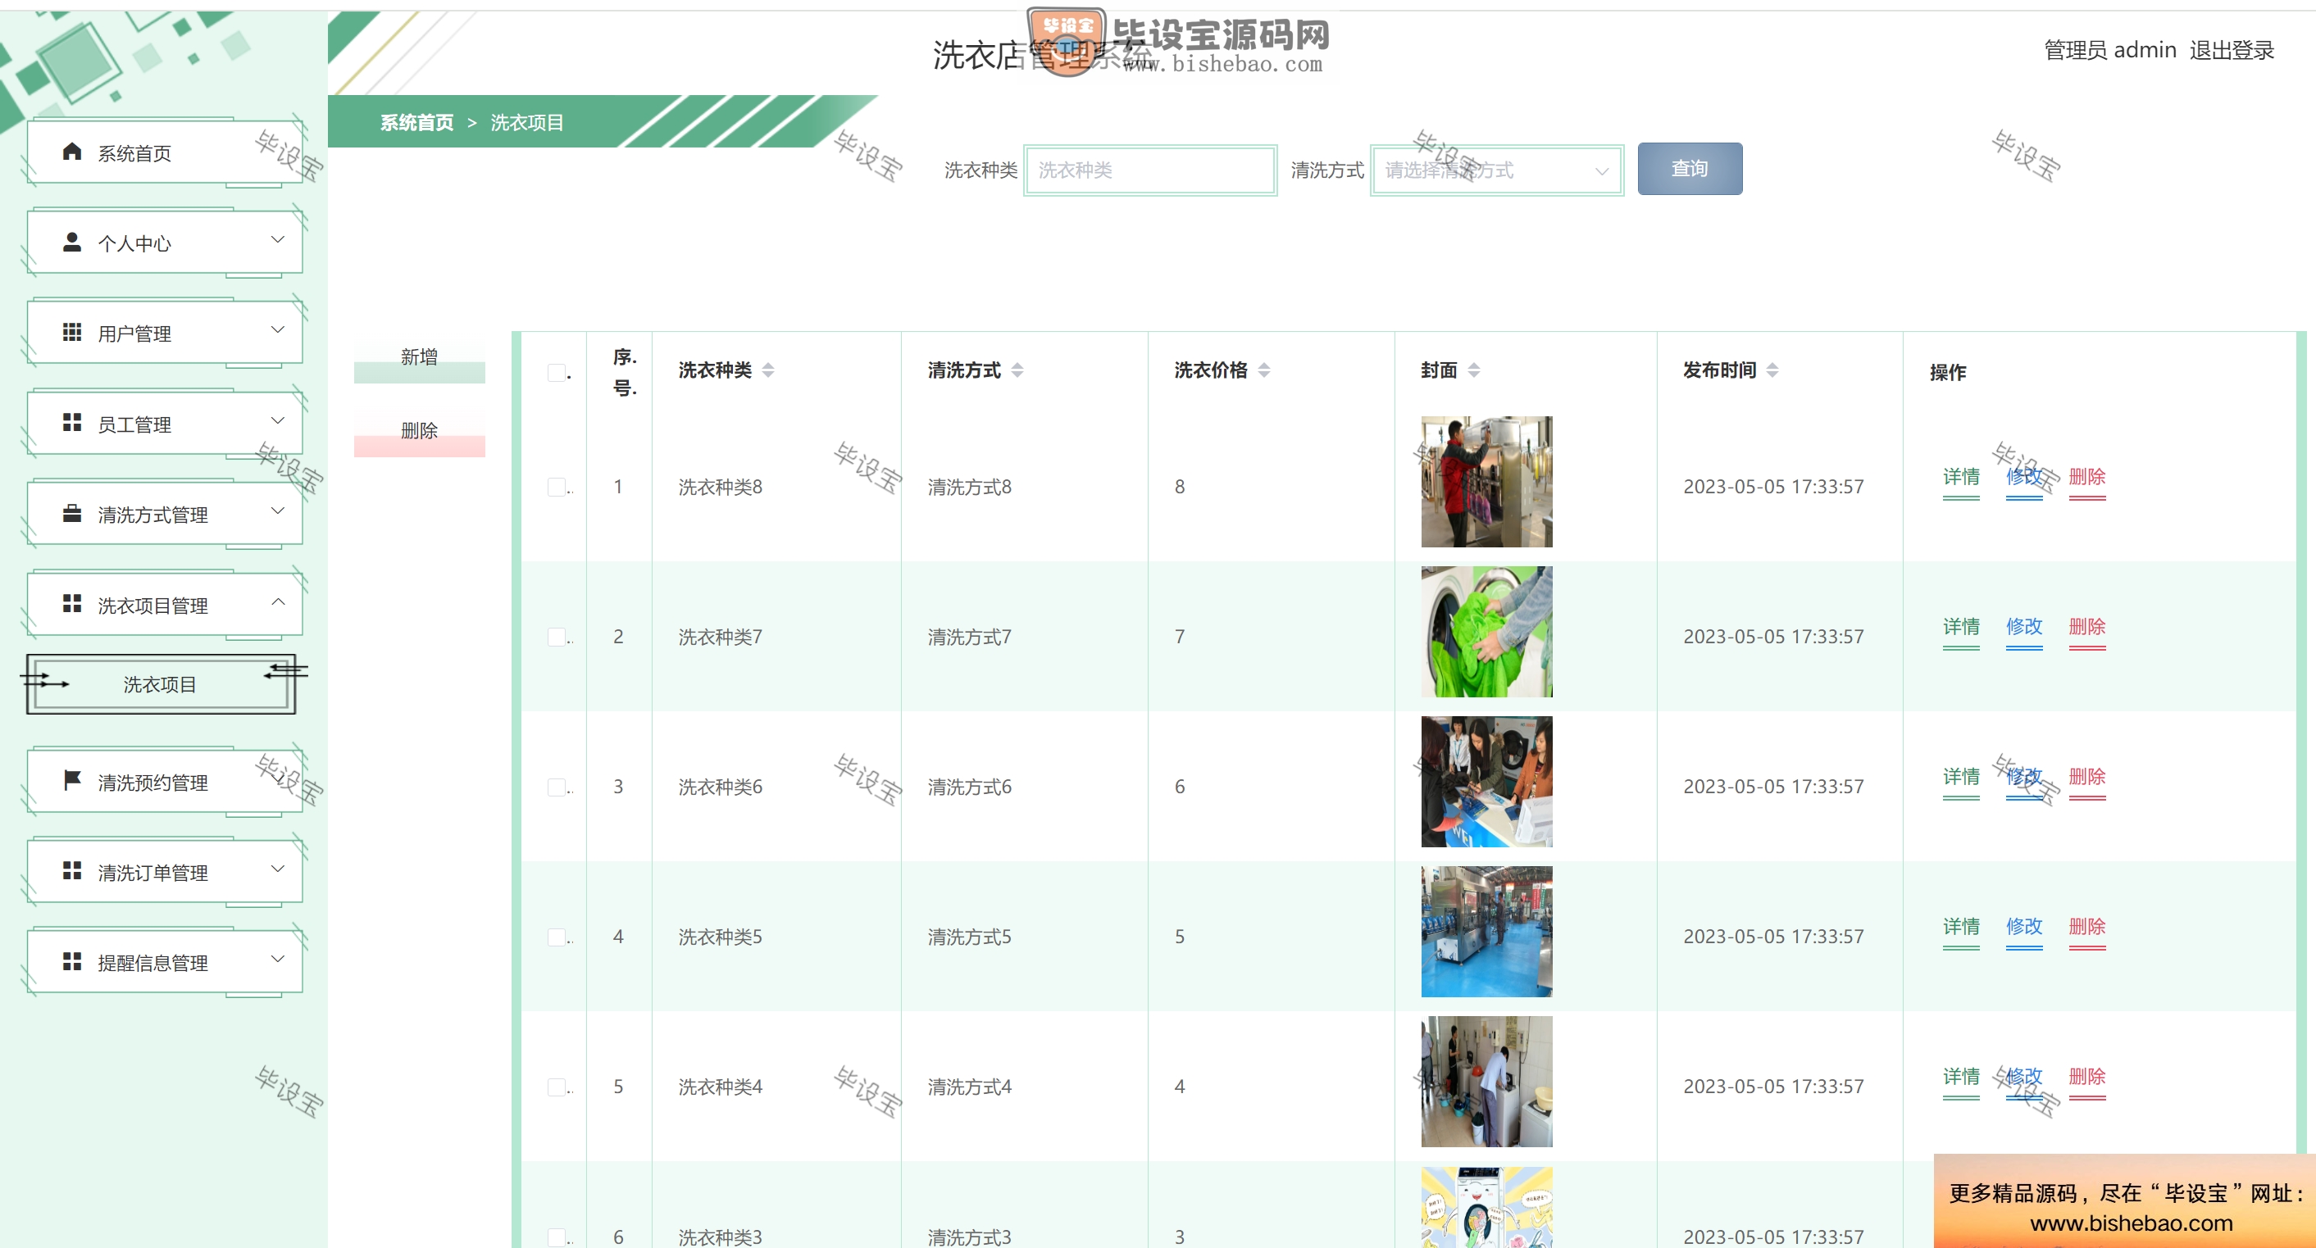Open the 提醒信息管理 sidebar menu
The width and height of the screenshot is (2316, 1248).
coord(166,962)
